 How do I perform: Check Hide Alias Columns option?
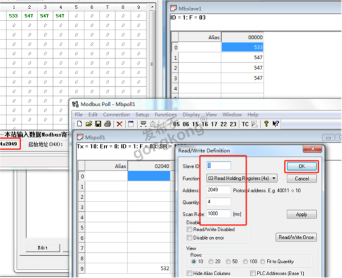click(x=190, y=273)
